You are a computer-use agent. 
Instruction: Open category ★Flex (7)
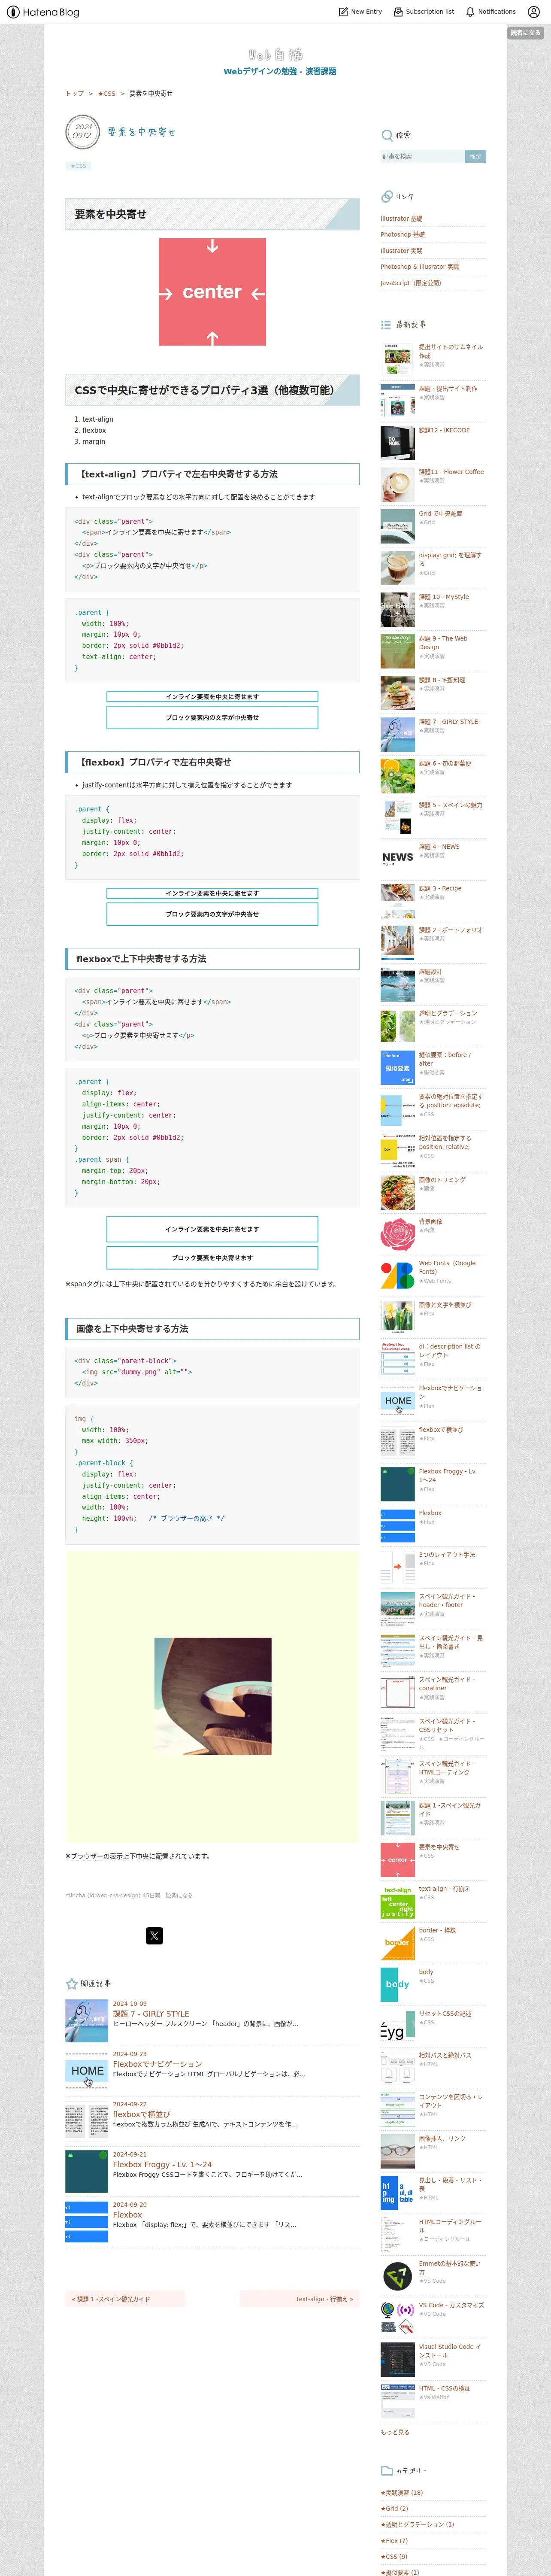tap(394, 2540)
